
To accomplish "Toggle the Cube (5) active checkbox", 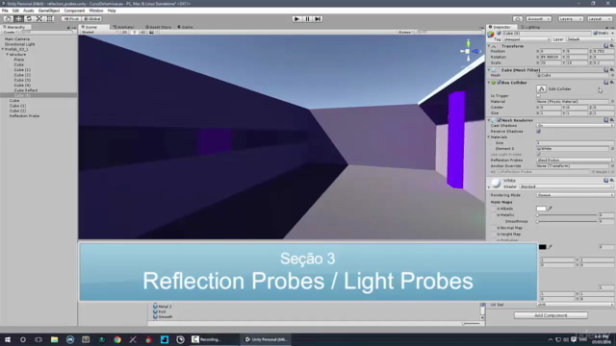I will click(499, 34).
